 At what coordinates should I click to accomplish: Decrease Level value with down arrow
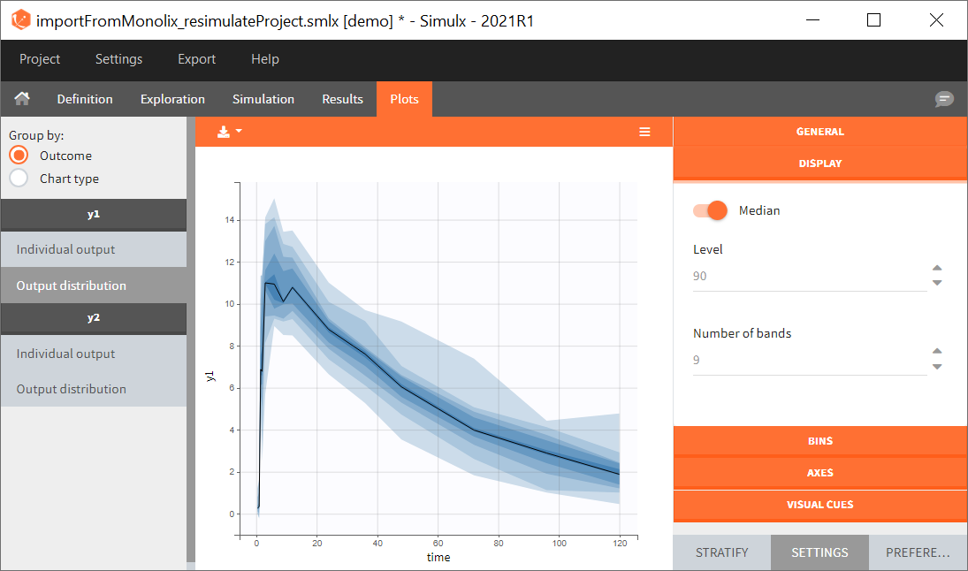pyautogui.click(x=937, y=283)
